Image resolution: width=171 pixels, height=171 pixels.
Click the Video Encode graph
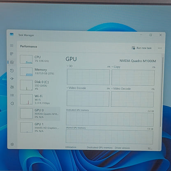[x=88, y=99]
